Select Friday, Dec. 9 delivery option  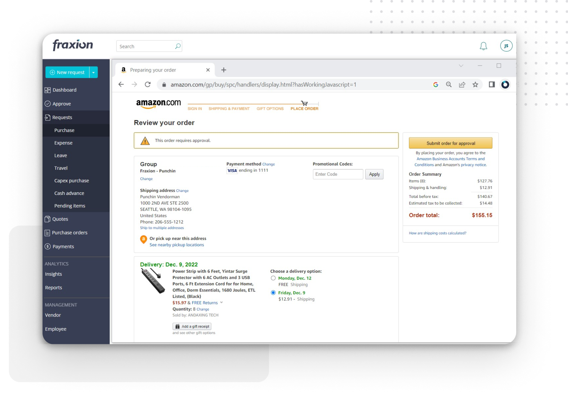pyautogui.click(x=273, y=292)
